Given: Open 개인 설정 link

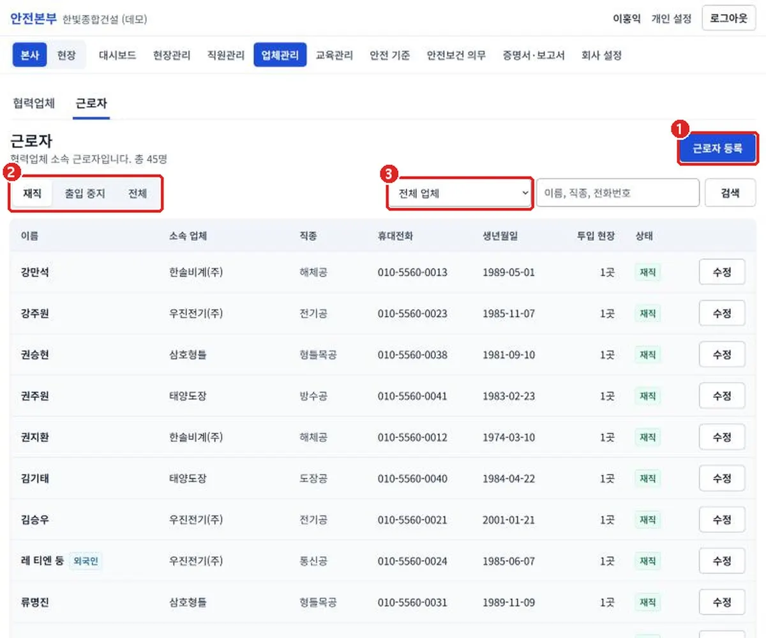Looking at the screenshot, I should click(671, 19).
